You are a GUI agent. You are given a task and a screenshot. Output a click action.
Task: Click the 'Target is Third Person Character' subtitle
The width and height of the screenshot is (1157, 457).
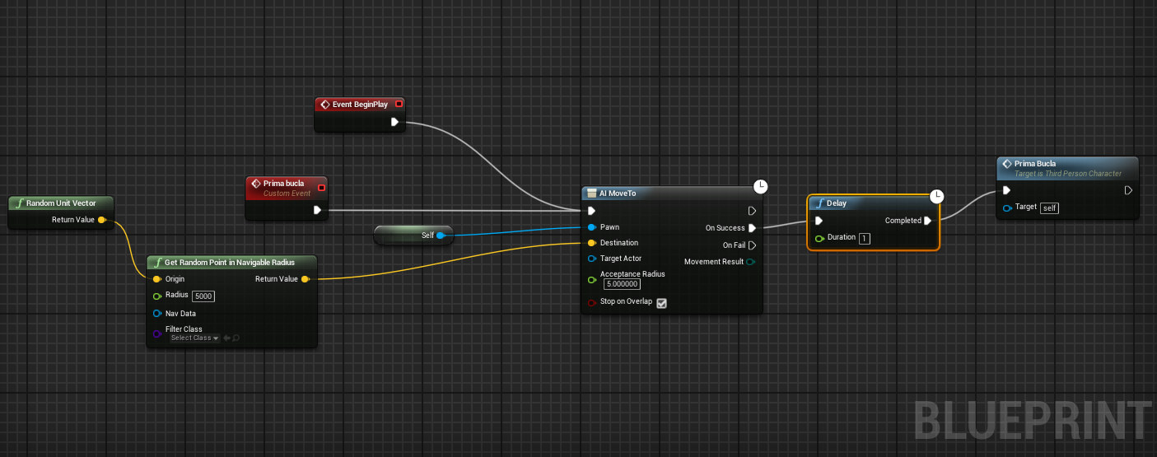click(1068, 174)
